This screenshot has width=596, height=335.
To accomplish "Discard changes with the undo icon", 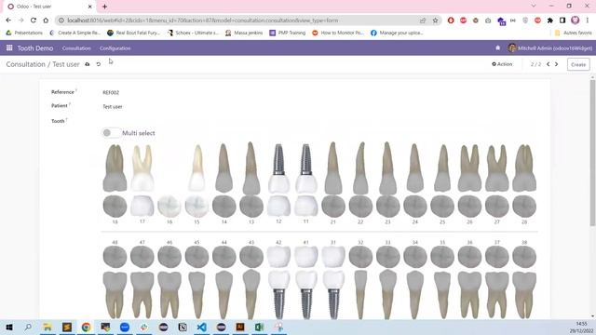I will pyautogui.click(x=99, y=64).
